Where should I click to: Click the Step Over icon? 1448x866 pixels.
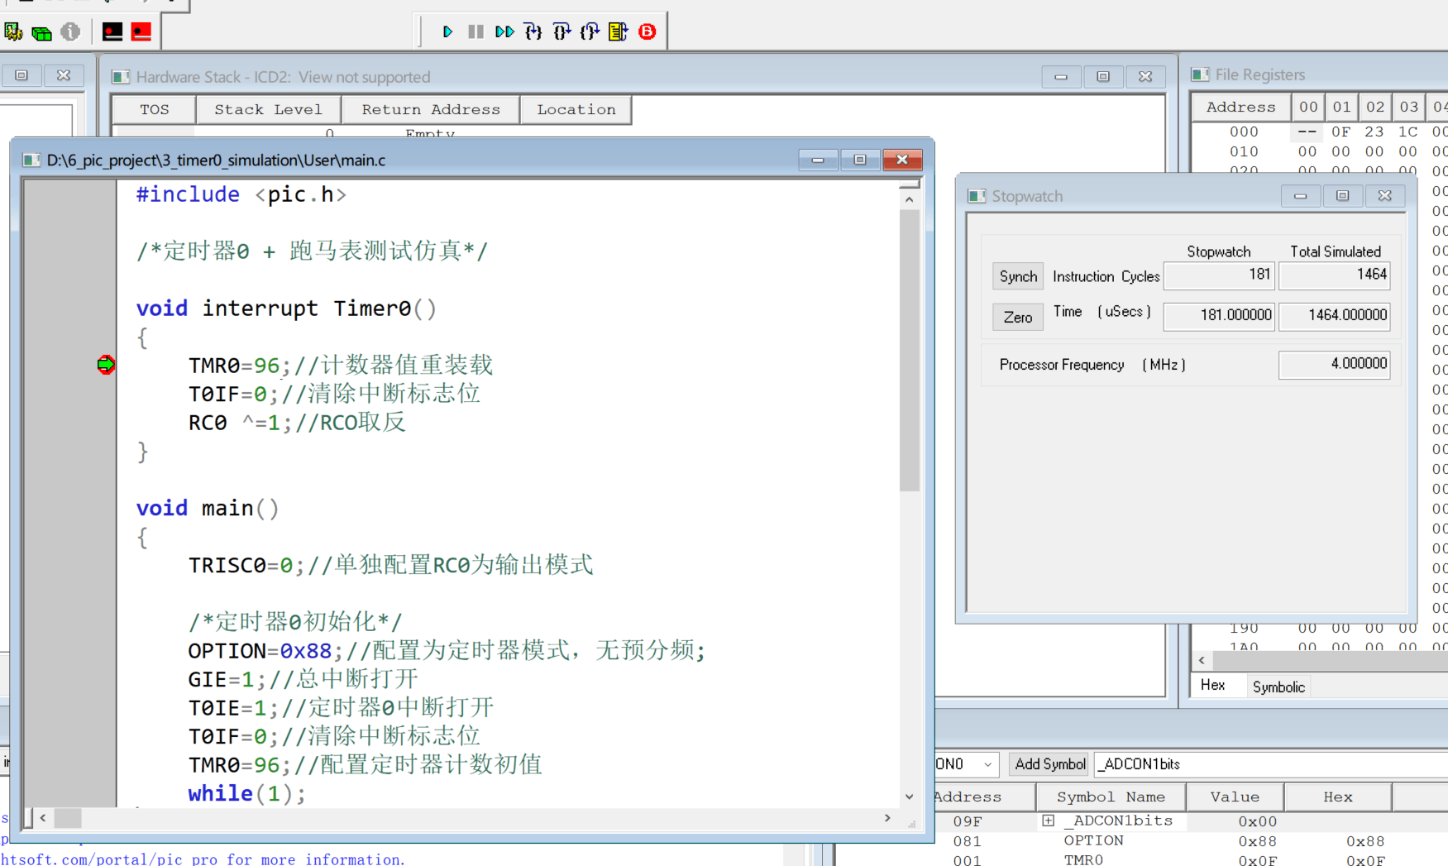[562, 31]
